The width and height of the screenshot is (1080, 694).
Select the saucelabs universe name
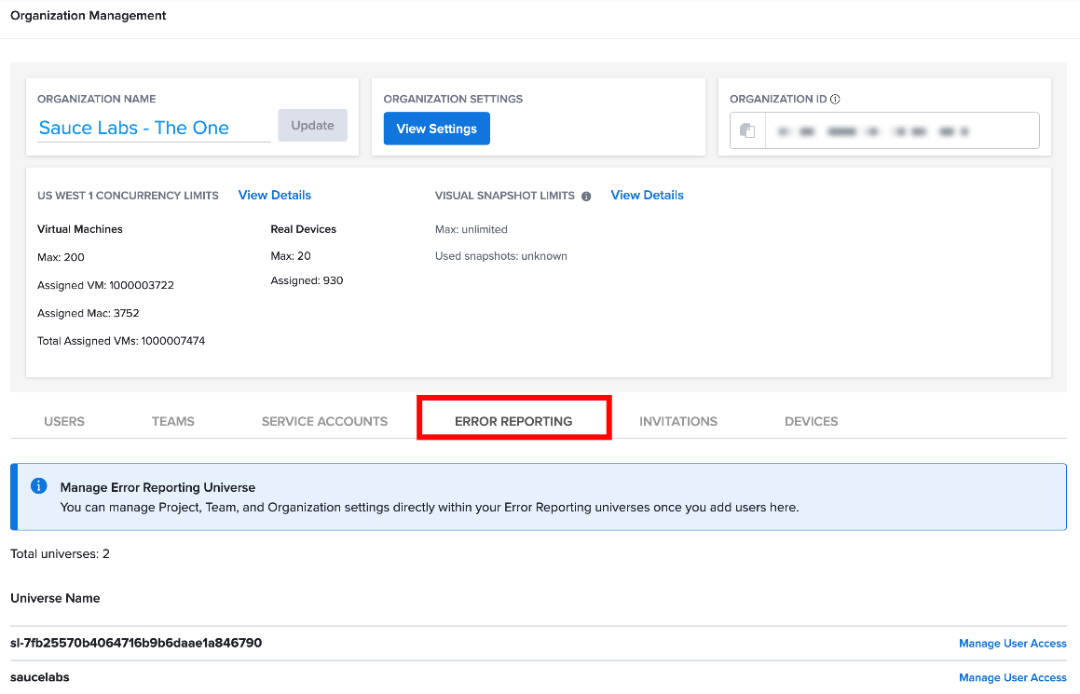tap(40, 677)
